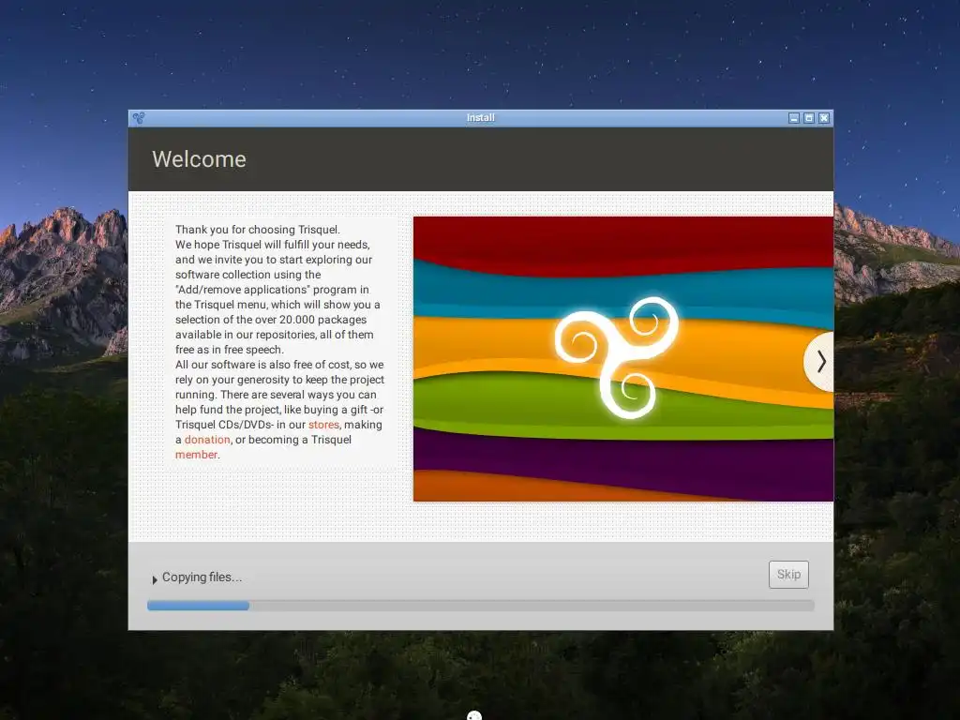The width and height of the screenshot is (960, 720).
Task: Maximize the Install window
Action: coord(809,118)
